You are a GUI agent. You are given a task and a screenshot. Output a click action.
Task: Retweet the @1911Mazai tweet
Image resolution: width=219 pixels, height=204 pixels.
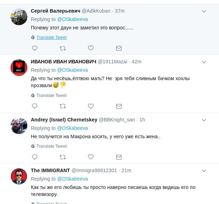63,106
